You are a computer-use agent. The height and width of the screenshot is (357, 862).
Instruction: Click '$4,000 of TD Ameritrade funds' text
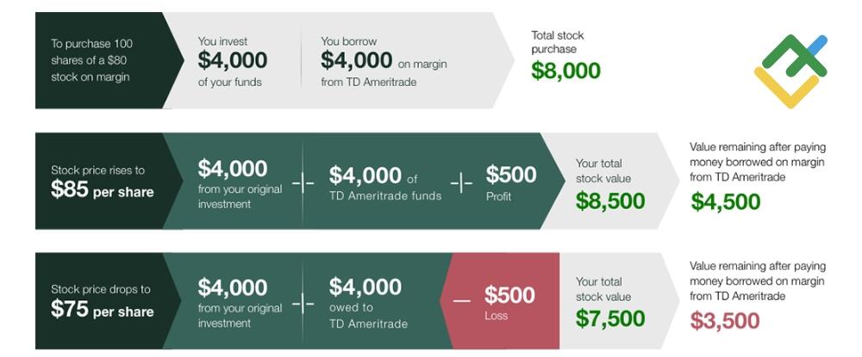(384, 182)
